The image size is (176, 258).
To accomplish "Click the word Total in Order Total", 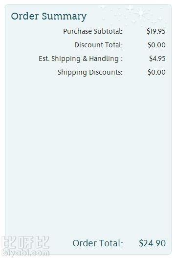I will tap(111, 243).
